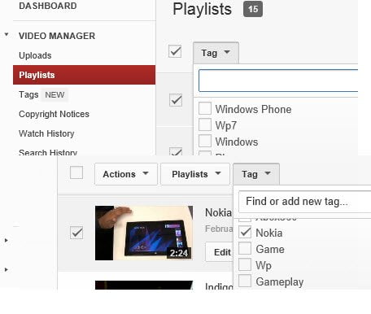Collapse the Video Manager section arrow
The width and height of the screenshot is (371, 314).
7,34
